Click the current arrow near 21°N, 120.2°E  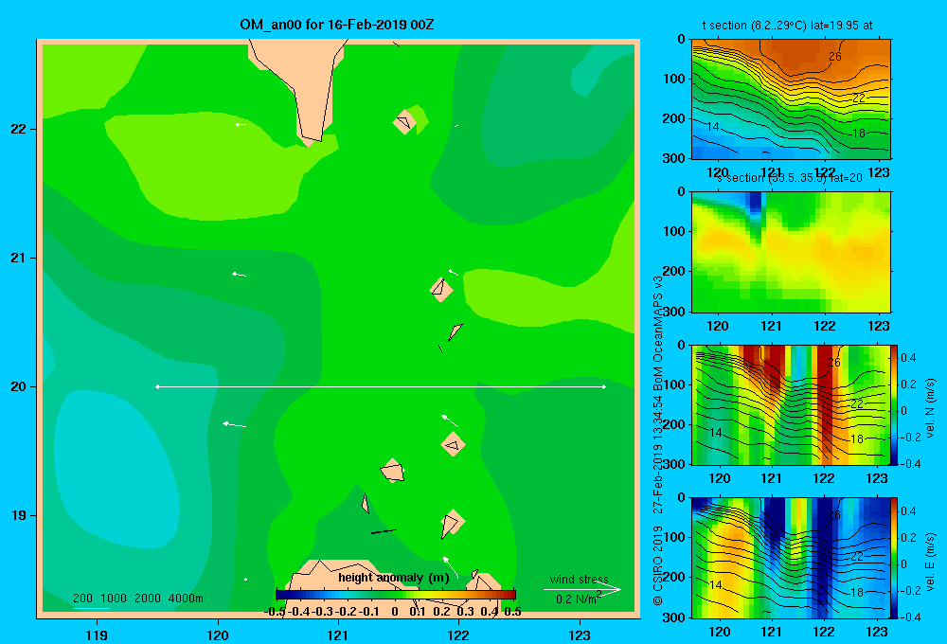click(240, 275)
